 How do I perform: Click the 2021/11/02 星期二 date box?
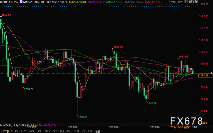180,127
